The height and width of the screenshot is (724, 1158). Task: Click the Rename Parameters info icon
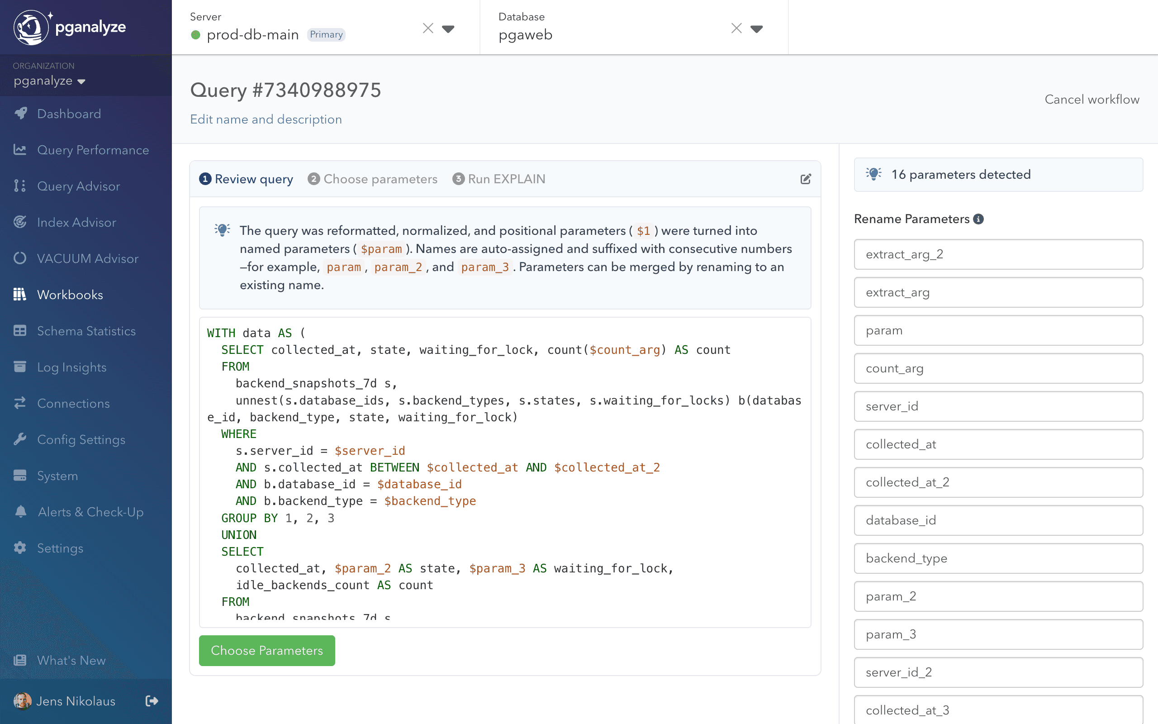click(978, 219)
